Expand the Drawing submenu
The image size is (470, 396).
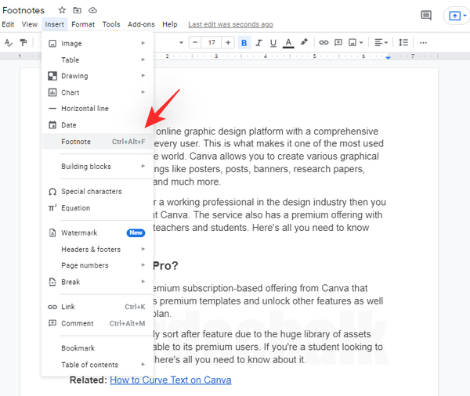click(97, 76)
